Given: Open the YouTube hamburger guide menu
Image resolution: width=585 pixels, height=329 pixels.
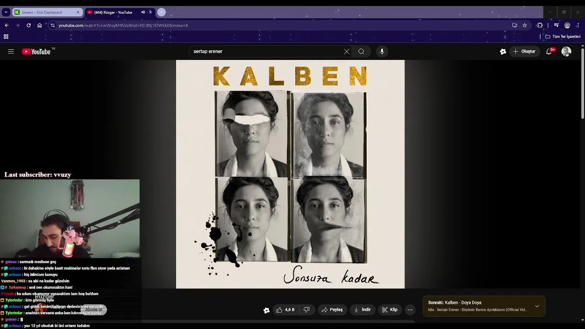Looking at the screenshot, I should click(x=11, y=52).
